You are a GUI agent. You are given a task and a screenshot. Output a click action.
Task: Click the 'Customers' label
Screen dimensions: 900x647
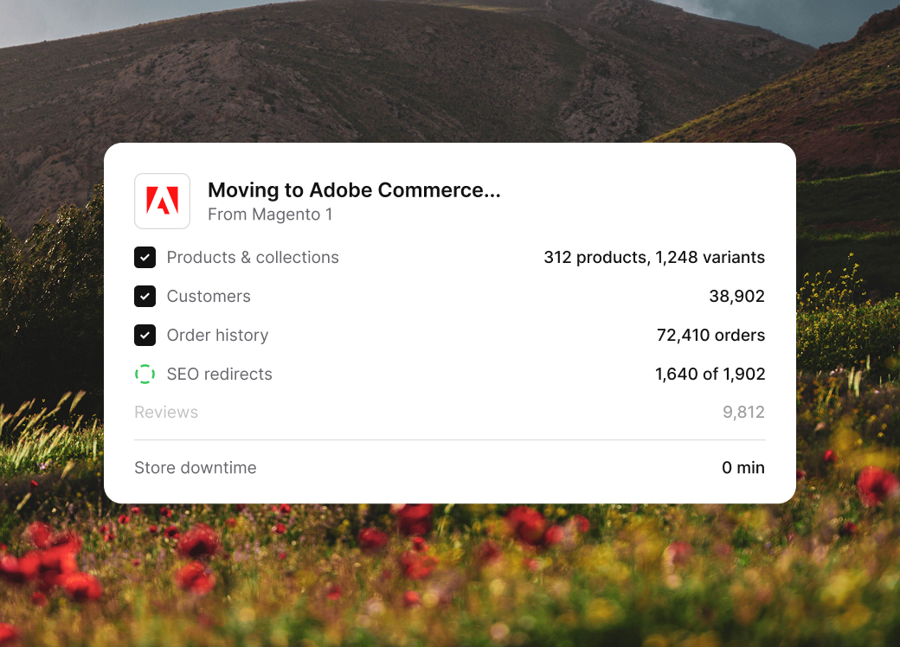click(x=209, y=297)
